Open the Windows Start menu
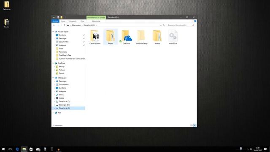This screenshot has height=152, width=270. tap(3, 149)
